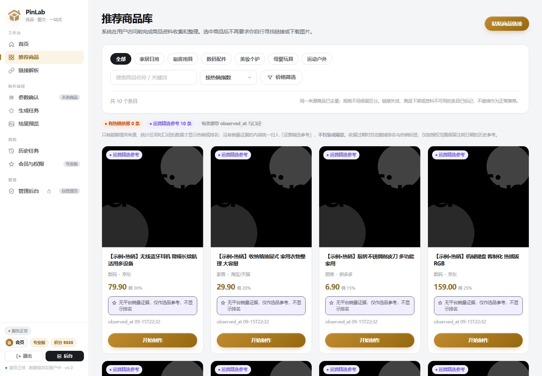Choose the 美妆个护 category tab

(x=250, y=59)
